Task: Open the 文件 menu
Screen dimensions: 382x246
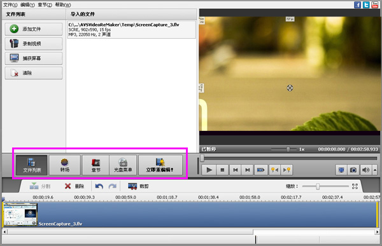Action: pos(10,4)
